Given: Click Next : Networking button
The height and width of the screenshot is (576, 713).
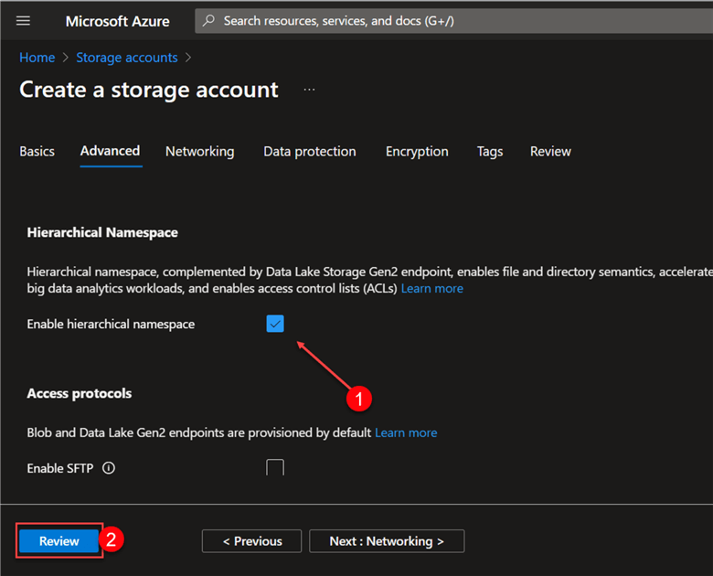Looking at the screenshot, I should 387,541.
